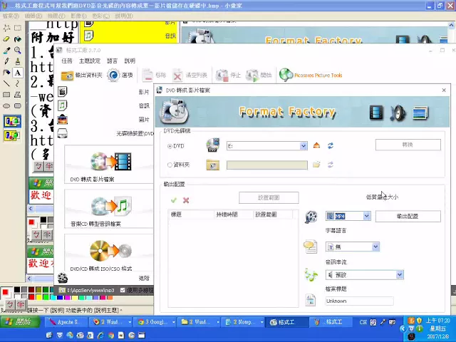Viewport: 456px width, 342px height.
Task: Activate the Magnifier tool in Paint
Action: 18,51
